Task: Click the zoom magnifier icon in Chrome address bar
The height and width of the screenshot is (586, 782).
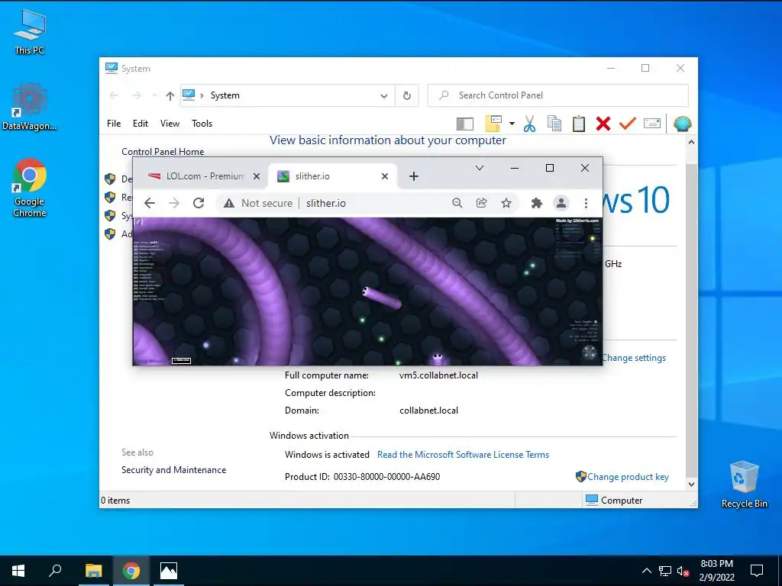Action: click(457, 203)
